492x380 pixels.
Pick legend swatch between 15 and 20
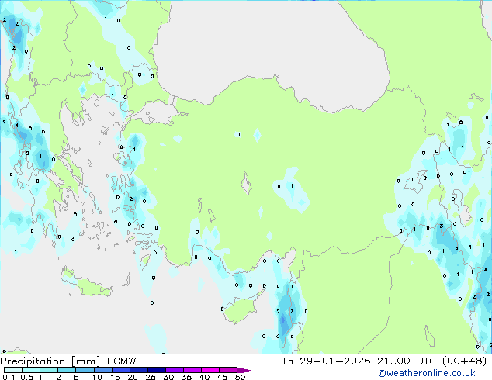click(121, 370)
